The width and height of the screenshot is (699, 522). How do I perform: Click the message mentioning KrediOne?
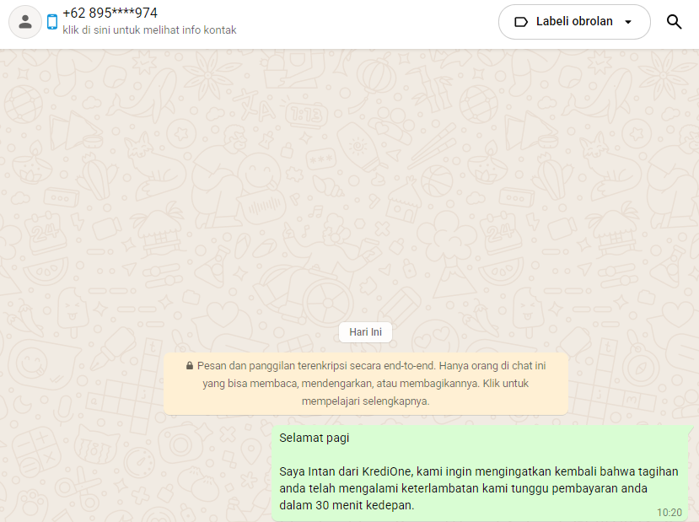(481, 473)
